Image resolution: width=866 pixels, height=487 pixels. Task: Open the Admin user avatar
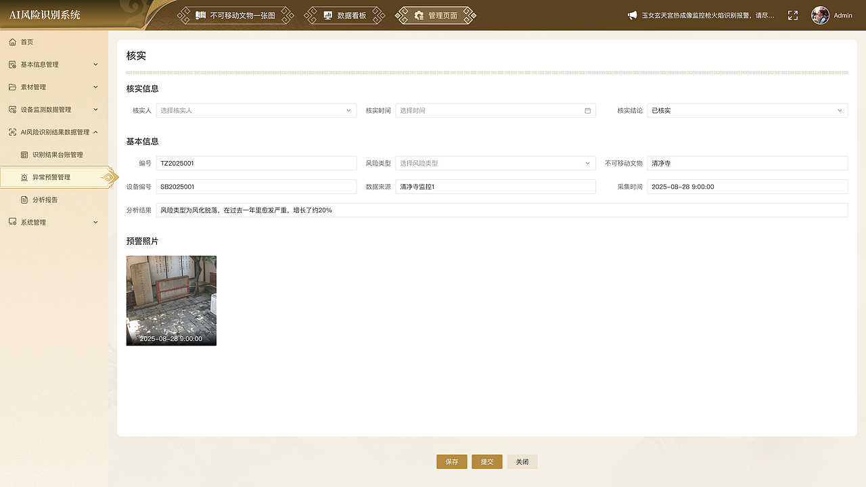click(x=820, y=15)
